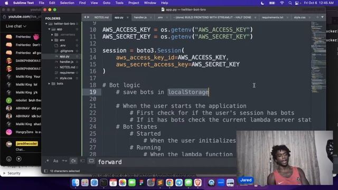The height and width of the screenshot is (190, 338).
Task: Open Calendar from the dock
Action: tap(113, 183)
